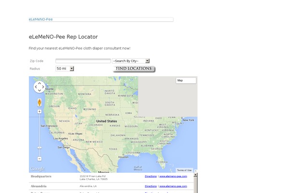Click the United States label on the map

click(x=106, y=121)
